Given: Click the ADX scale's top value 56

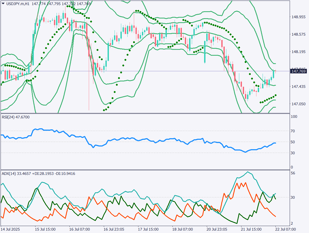Looking at the screenshot, I should (293, 173).
